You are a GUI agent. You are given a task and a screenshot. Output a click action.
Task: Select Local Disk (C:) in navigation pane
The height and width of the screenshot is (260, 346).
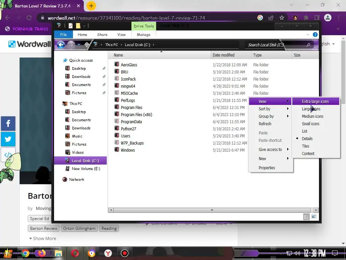(80, 161)
